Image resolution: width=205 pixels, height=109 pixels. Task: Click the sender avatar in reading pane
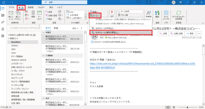(x=94, y=37)
